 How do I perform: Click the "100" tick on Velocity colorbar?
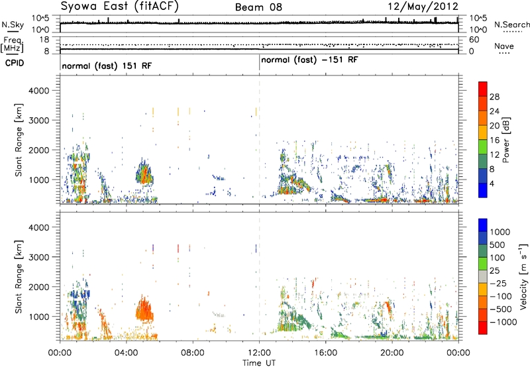click(x=498, y=258)
